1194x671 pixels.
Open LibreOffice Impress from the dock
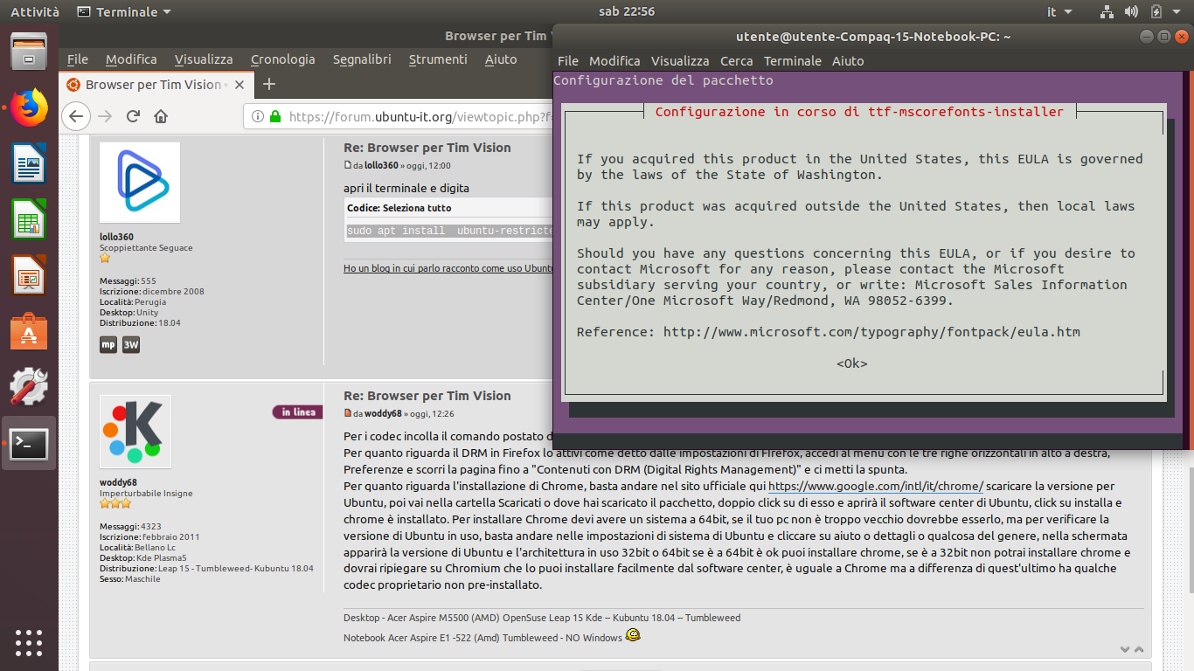[x=29, y=275]
